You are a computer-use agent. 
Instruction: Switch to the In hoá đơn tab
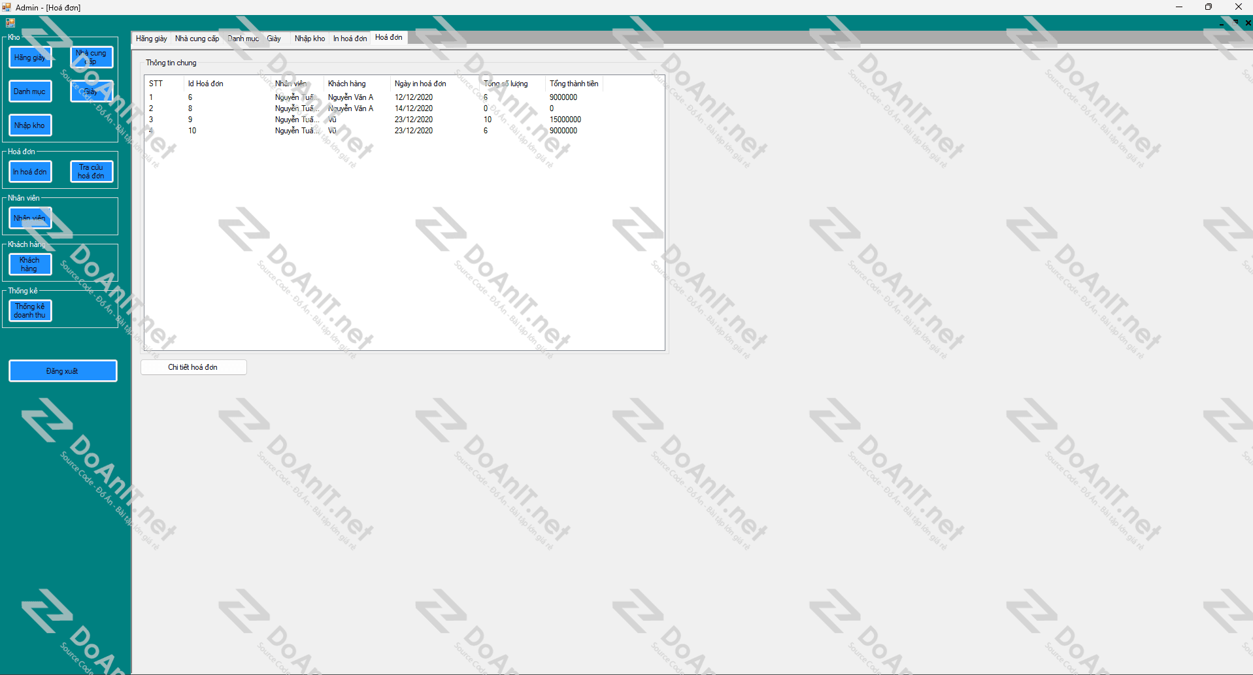point(350,39)
